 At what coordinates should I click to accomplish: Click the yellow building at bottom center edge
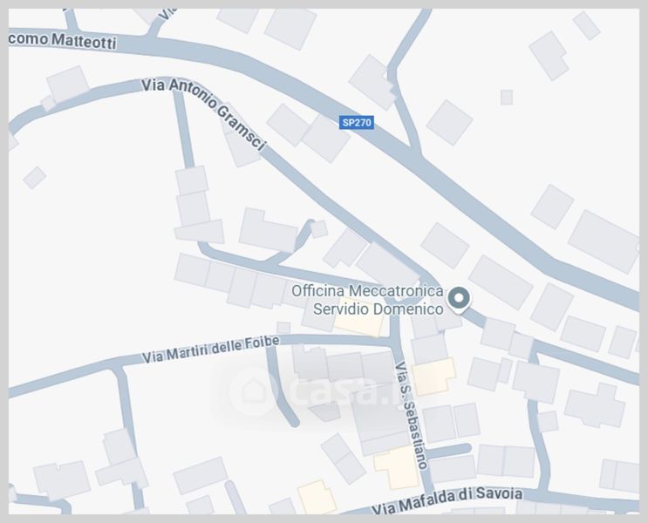coord(317,498)
